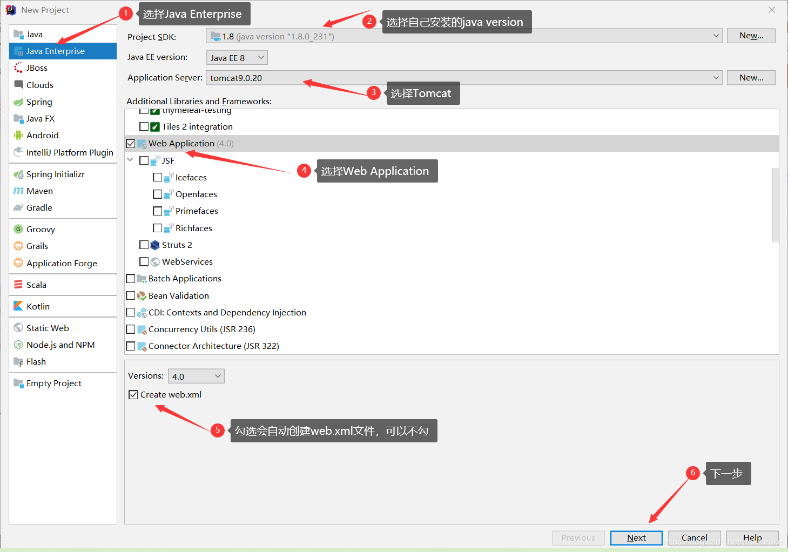
Task: Open the Java EE version dropdown
Action: point(237,57)
